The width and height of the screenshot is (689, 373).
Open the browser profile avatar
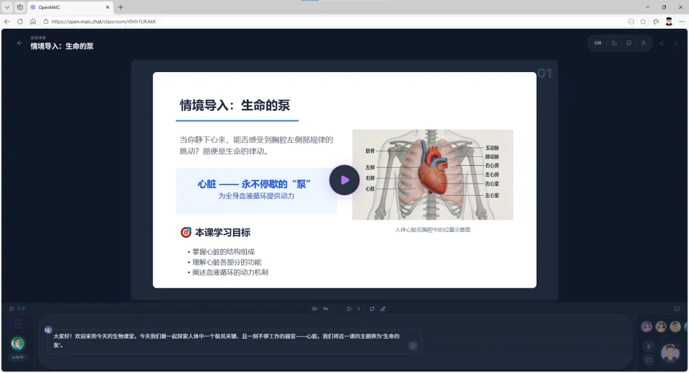click(x=669, y=22)
